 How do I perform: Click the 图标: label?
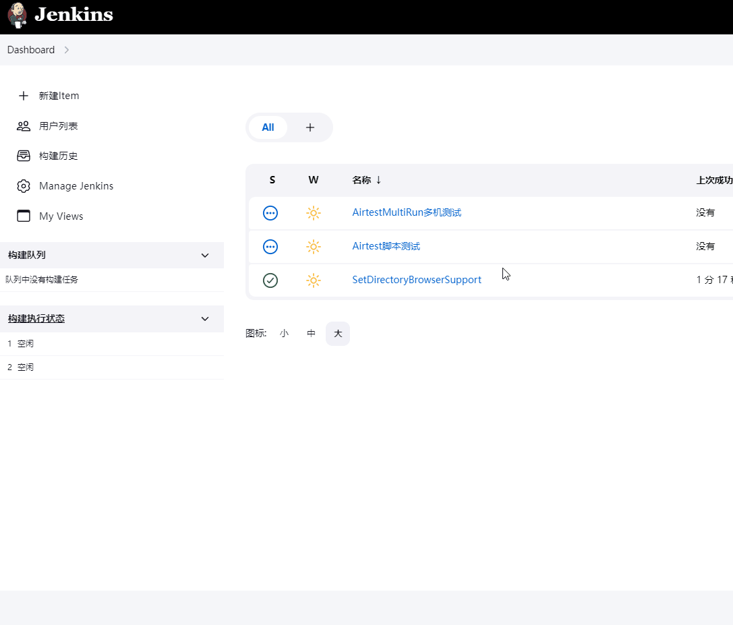pyautogui.click(x=256, y=333)
